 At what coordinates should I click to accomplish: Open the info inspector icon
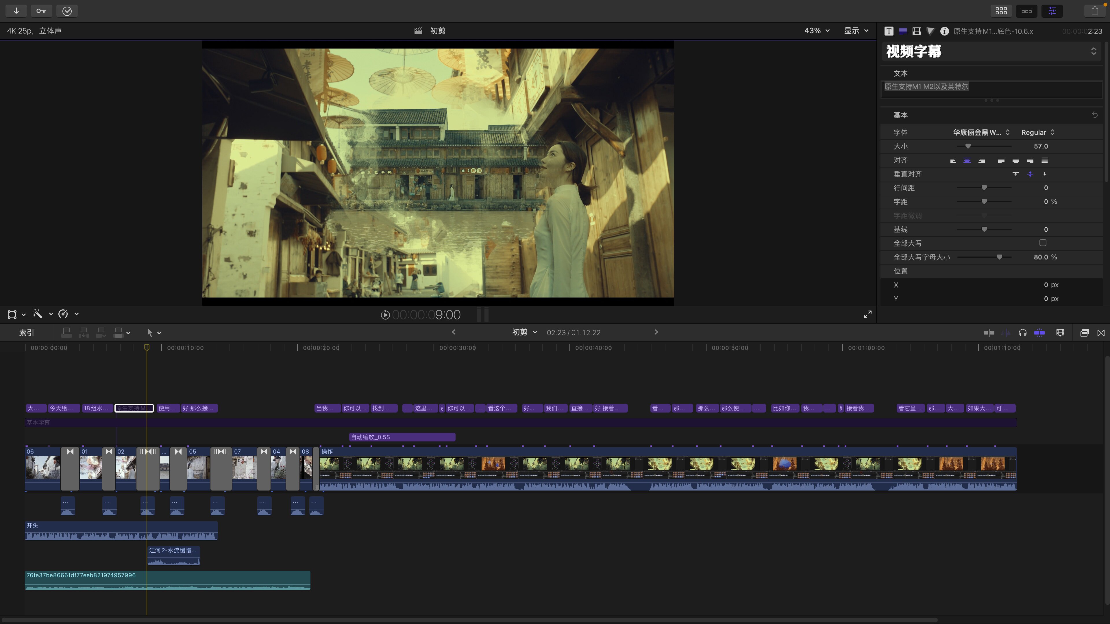[944, 31]
